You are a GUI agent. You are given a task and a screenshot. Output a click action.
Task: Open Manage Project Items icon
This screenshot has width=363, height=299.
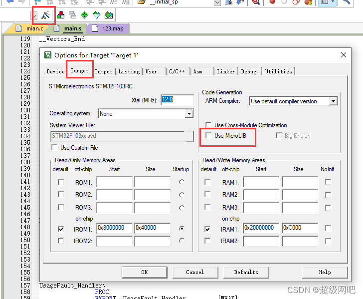61,15
